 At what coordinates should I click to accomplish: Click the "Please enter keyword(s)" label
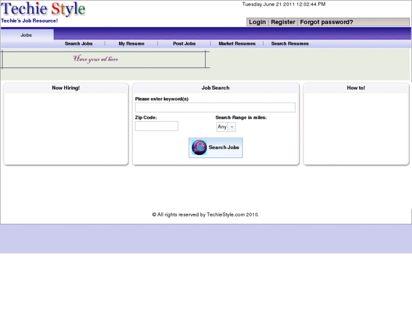coord(162,99)
